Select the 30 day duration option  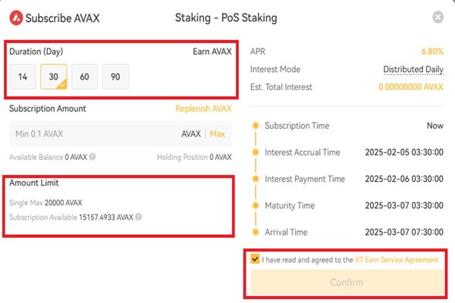tap(54, 77)
